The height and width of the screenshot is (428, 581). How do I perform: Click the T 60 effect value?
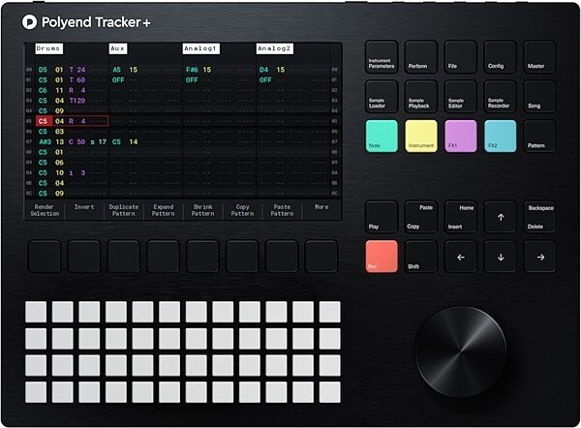click(x=77, y=80)
